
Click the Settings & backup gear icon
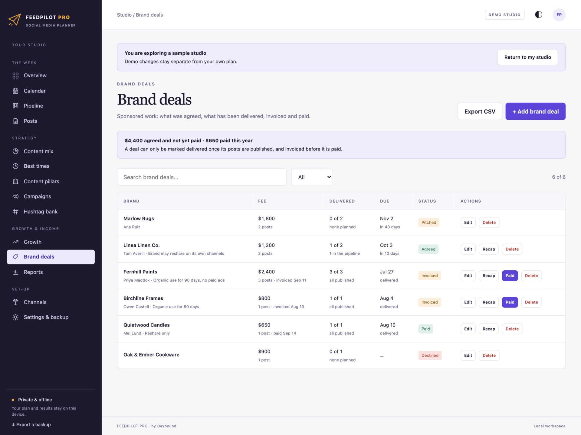tap(15, 317)
